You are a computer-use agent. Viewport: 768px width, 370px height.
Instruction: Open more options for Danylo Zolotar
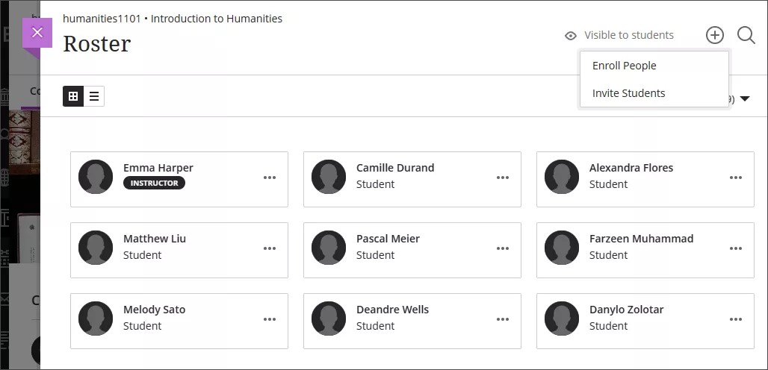pyautogui.click(x=736, y=319)
